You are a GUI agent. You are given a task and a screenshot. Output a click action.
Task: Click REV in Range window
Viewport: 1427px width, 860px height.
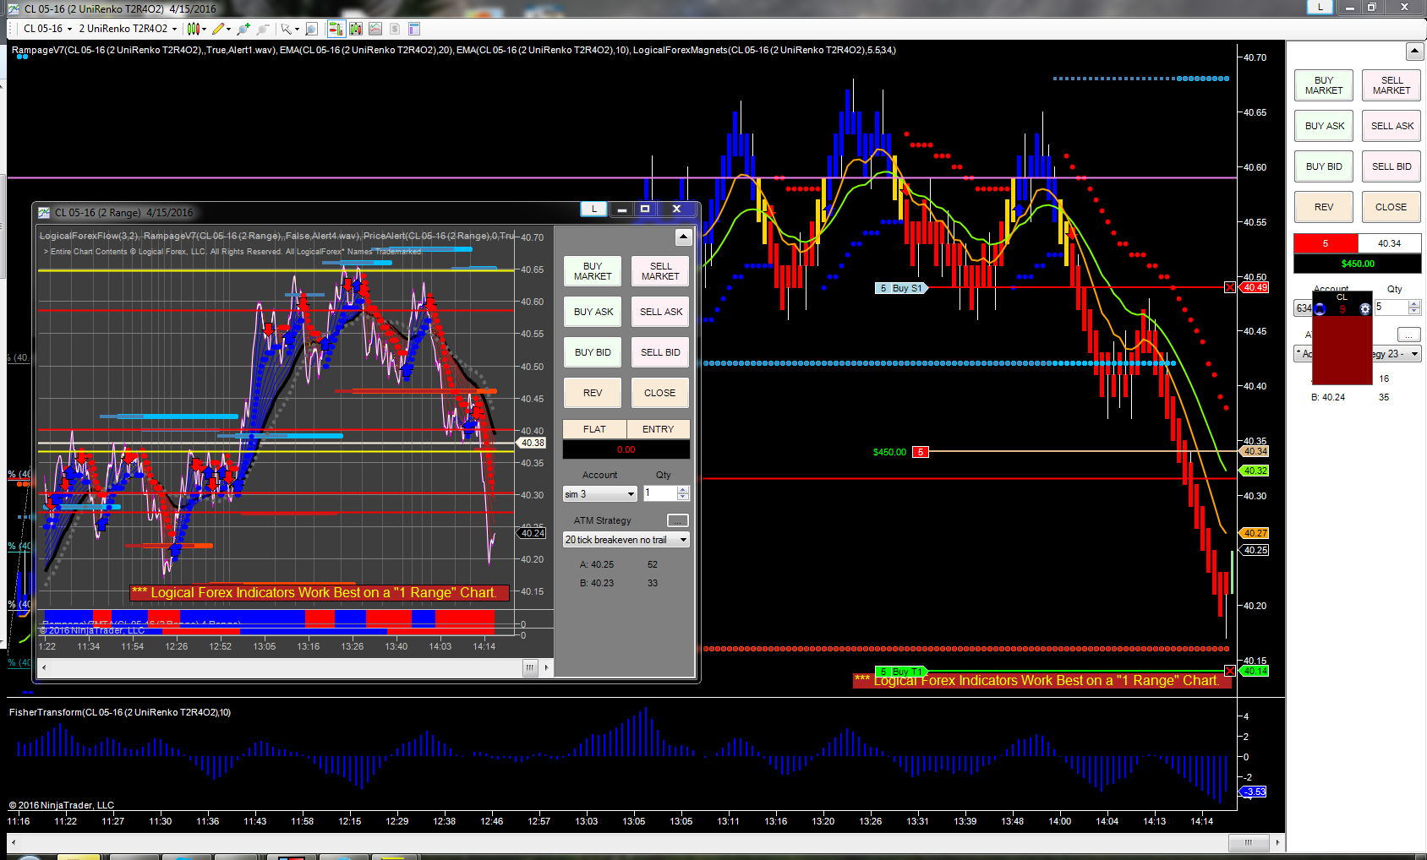[593, 393]
